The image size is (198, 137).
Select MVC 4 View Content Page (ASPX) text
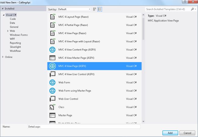[x=77, y=50]
